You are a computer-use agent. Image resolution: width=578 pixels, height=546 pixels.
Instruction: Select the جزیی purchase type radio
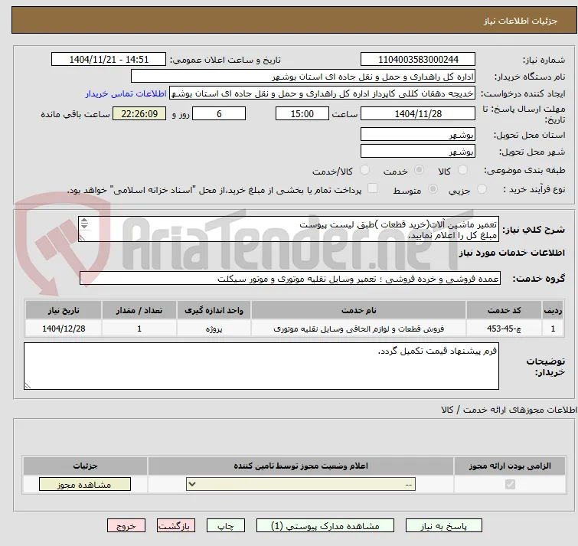tap(482, 189)
